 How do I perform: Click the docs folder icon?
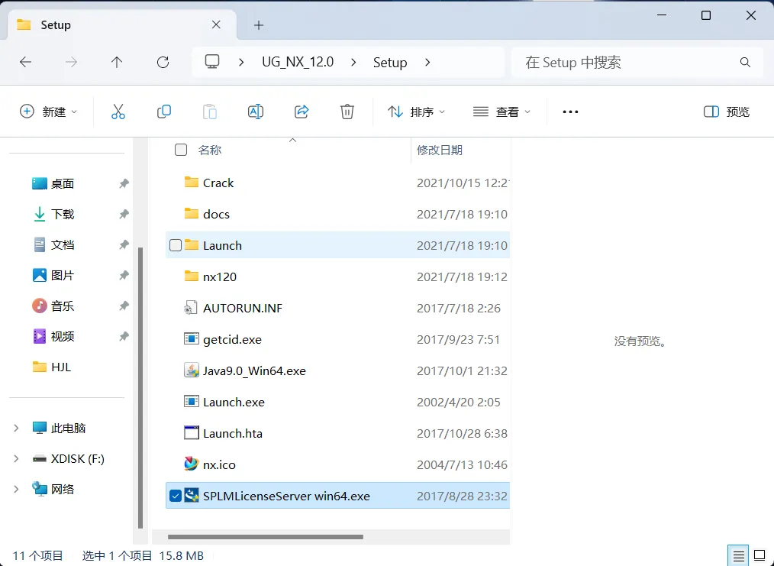click(192, 214)
